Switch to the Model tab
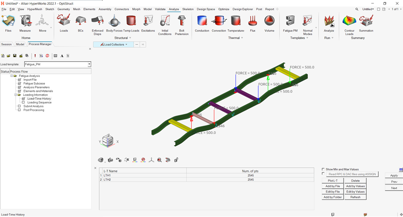Viewport: 403px width, 217px height. 20,45
